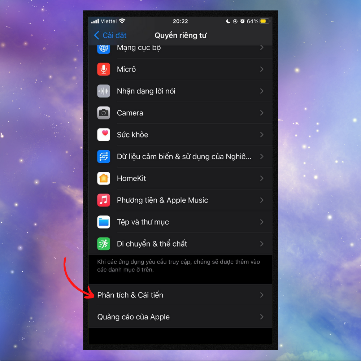Tap the Di chuyển & thể chất runner icon

104,244
